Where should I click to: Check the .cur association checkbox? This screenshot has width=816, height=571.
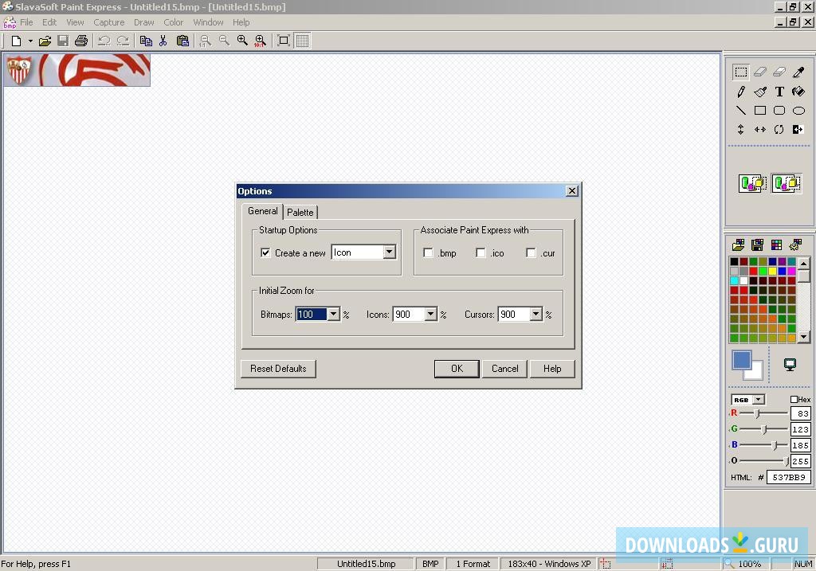click(531, 252)
